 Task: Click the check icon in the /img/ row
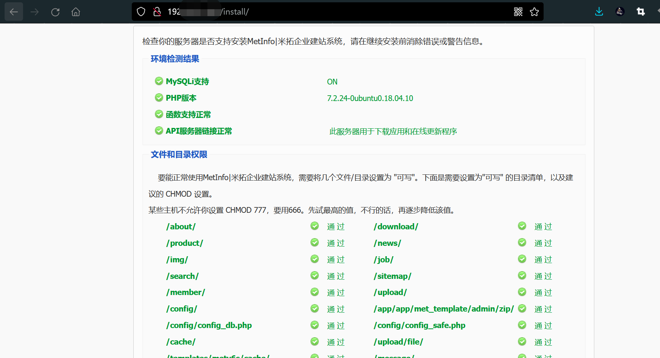pos(315,259)
